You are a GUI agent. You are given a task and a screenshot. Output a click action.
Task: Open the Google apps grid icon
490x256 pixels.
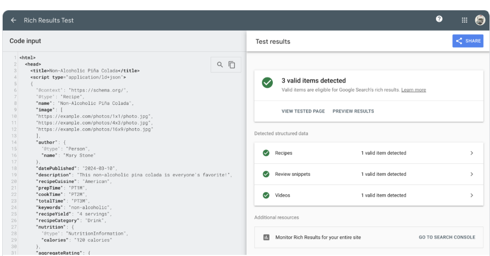[464, 20]
